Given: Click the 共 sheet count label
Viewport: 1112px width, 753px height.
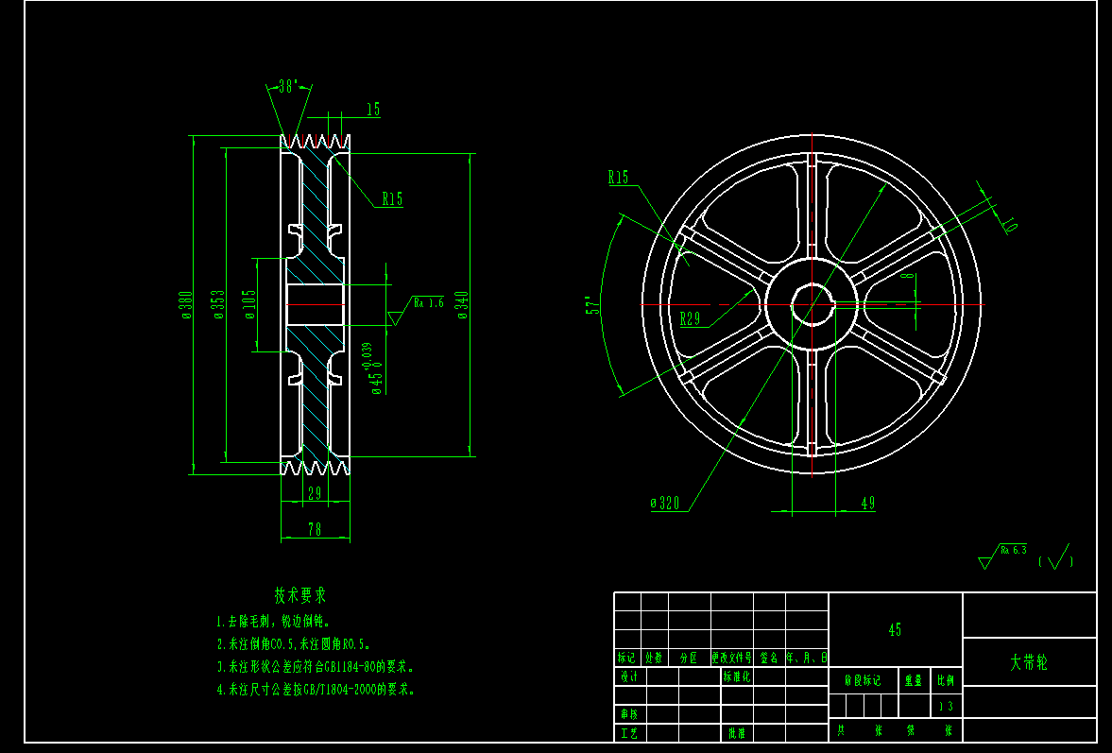Looking at the screenshot, I should click(x=841, y=730).
